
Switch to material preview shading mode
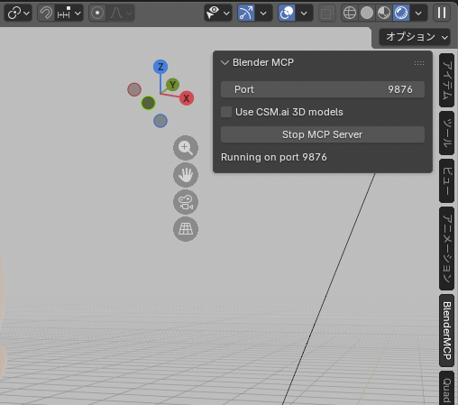click(384, 13)
